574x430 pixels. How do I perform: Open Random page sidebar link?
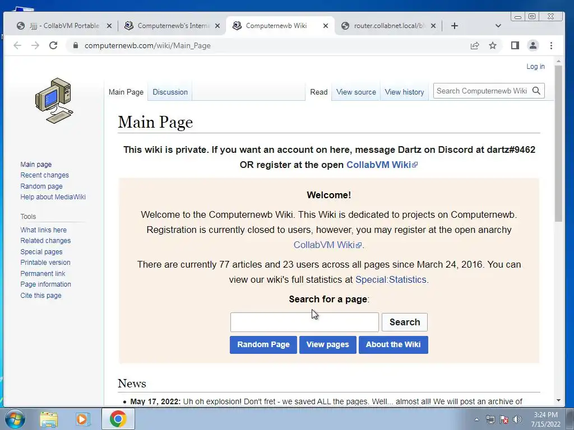[x=41, y=186]
